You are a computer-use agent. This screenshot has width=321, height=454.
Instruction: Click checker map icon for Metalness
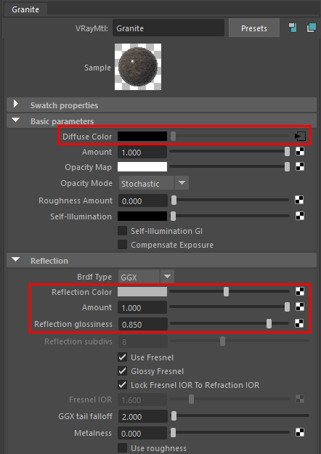pos(300,433)
